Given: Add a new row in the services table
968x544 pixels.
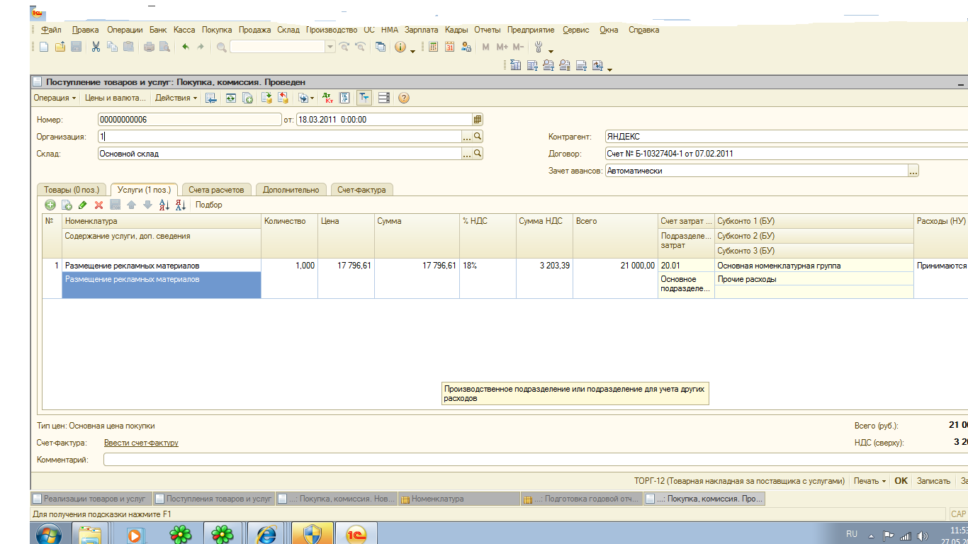Looking at the screenshot, I should coord(50,205).
